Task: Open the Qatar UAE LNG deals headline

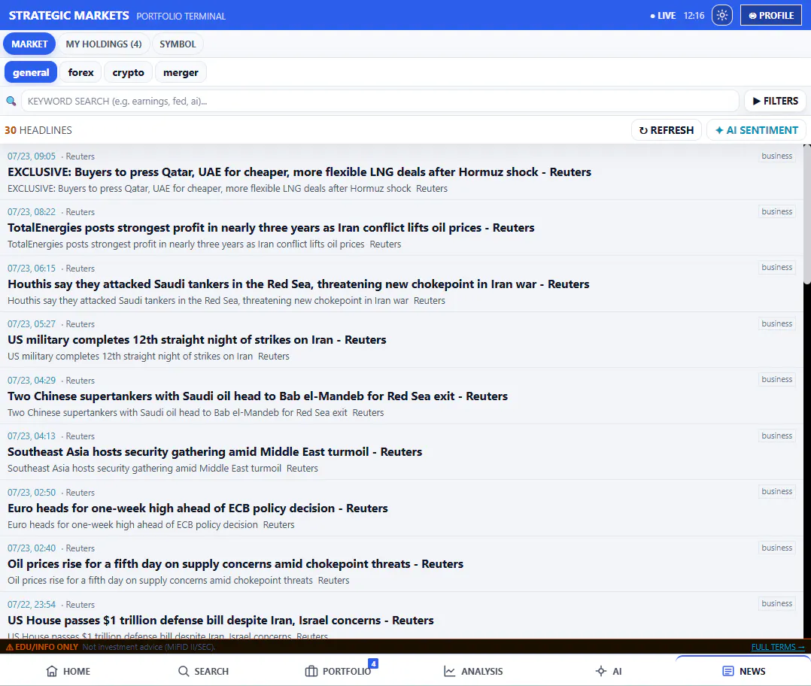Action: [299, 171]
